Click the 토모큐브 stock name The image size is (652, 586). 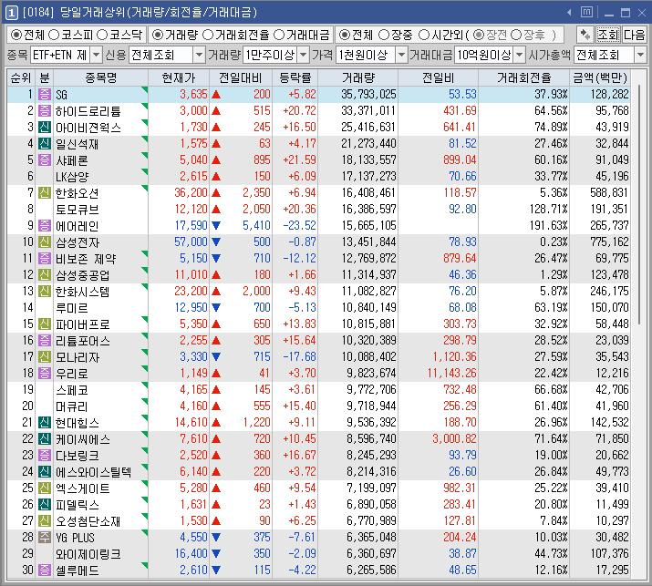pyautogui.click(x=78, y=209)
